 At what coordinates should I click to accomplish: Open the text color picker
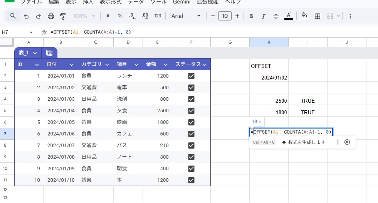pyautogui.click(x=288, y=16)
